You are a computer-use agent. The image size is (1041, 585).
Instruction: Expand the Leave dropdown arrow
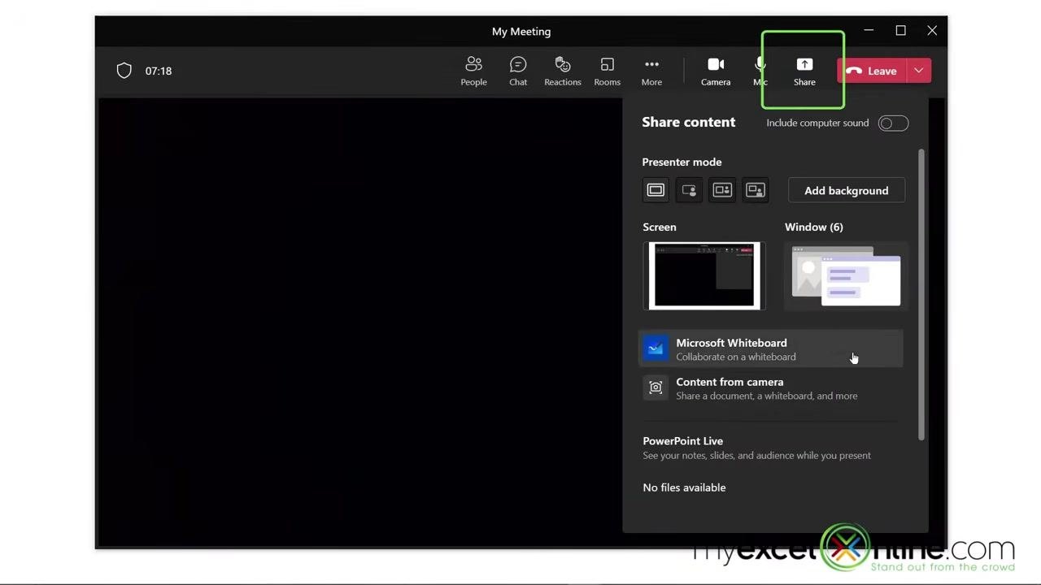tap(918, 71)
